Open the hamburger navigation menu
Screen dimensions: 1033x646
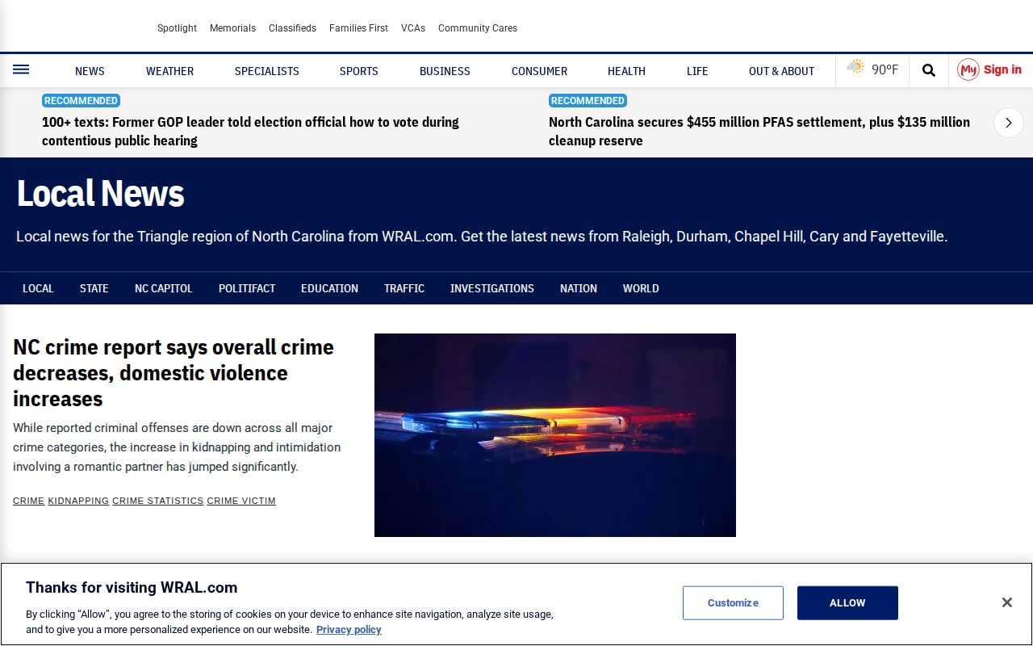tap(21, 70)
